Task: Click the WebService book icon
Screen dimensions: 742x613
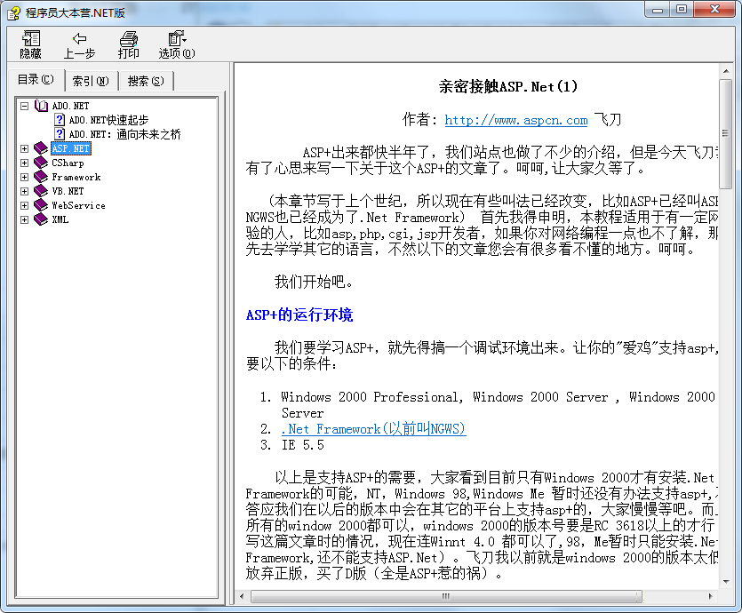Action: (x=43, y=205)
